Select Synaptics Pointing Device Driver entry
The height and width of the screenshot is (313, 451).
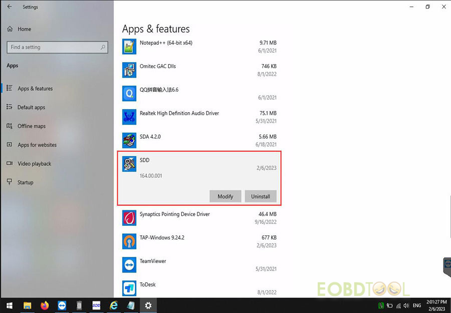pos(174,214)
